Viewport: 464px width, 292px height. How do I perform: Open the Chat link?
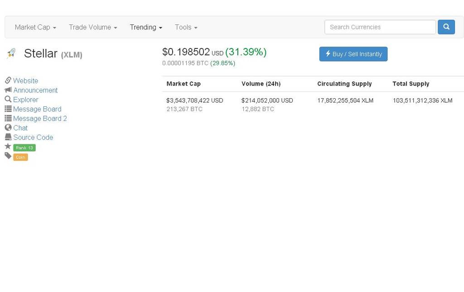[x=20, y=128]
